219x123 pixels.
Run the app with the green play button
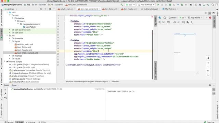[x=158, y=5]
